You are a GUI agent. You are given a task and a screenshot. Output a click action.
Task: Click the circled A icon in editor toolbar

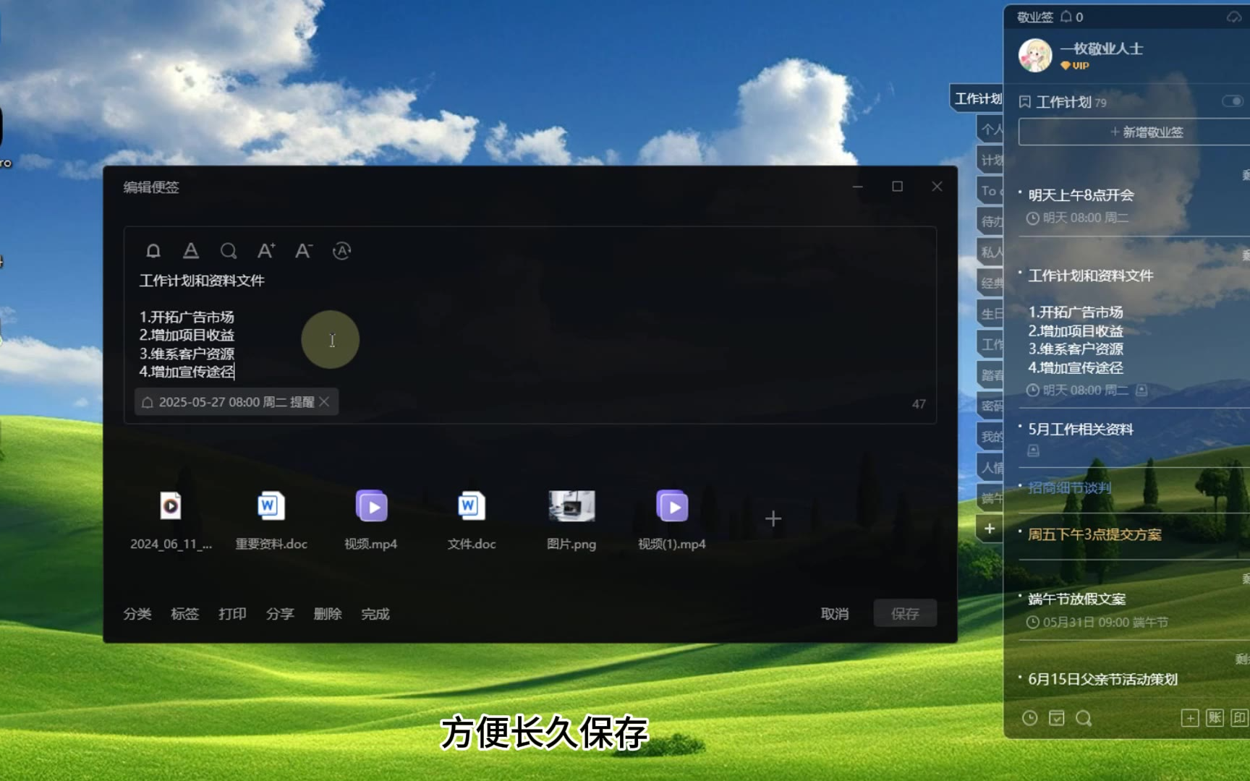click(x=341, y=251)
